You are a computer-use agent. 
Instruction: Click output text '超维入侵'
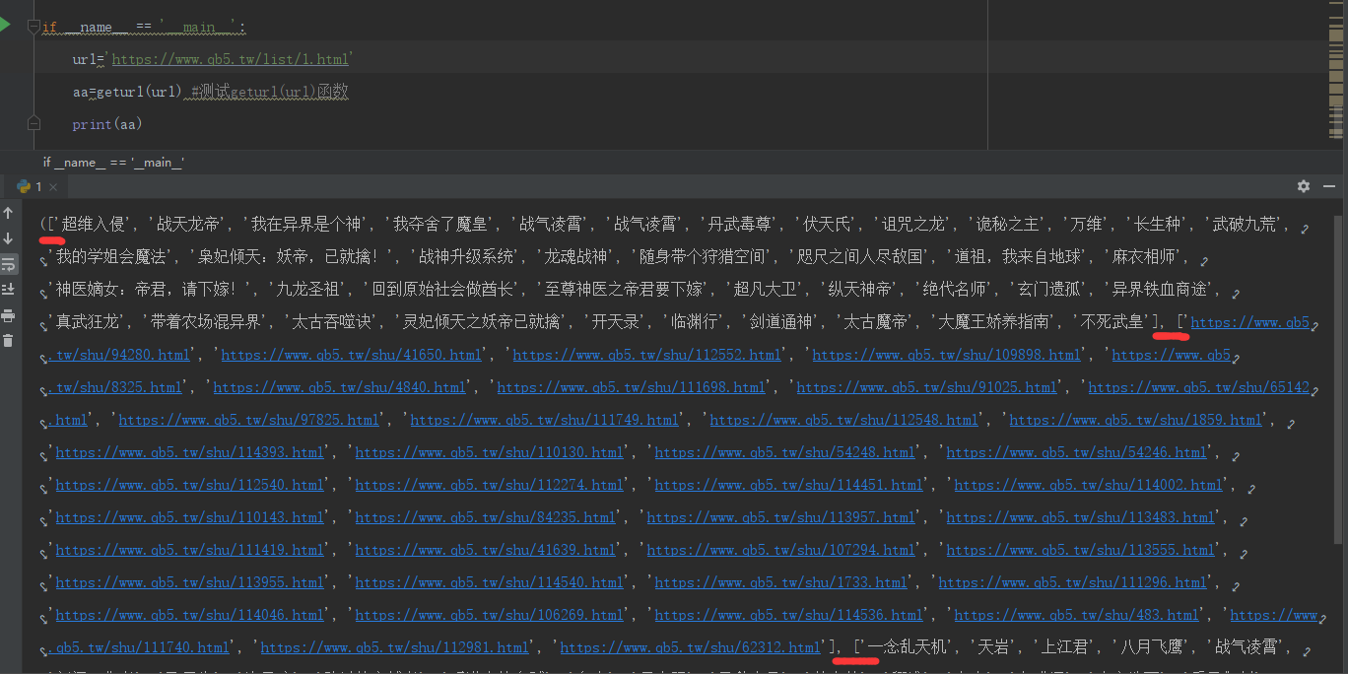coord(93,225)
